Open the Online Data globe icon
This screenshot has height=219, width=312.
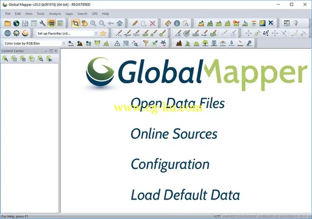point(16,23)
